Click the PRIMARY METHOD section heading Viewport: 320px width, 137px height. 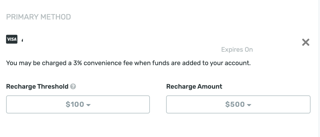[39, 17]
